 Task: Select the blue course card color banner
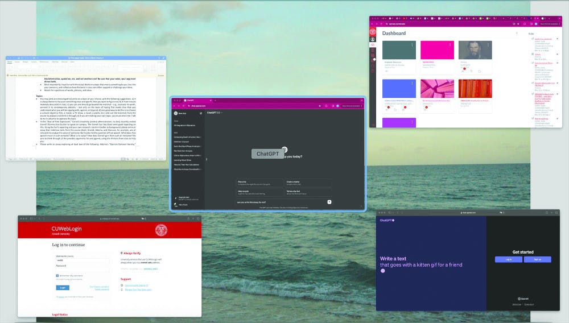[x=399, y=88]
